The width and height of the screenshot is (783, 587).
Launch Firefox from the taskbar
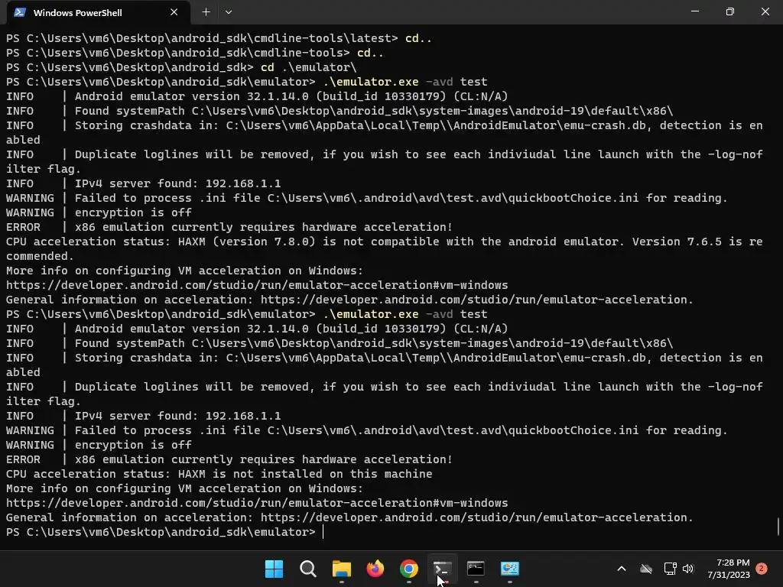tap(375, 569)
